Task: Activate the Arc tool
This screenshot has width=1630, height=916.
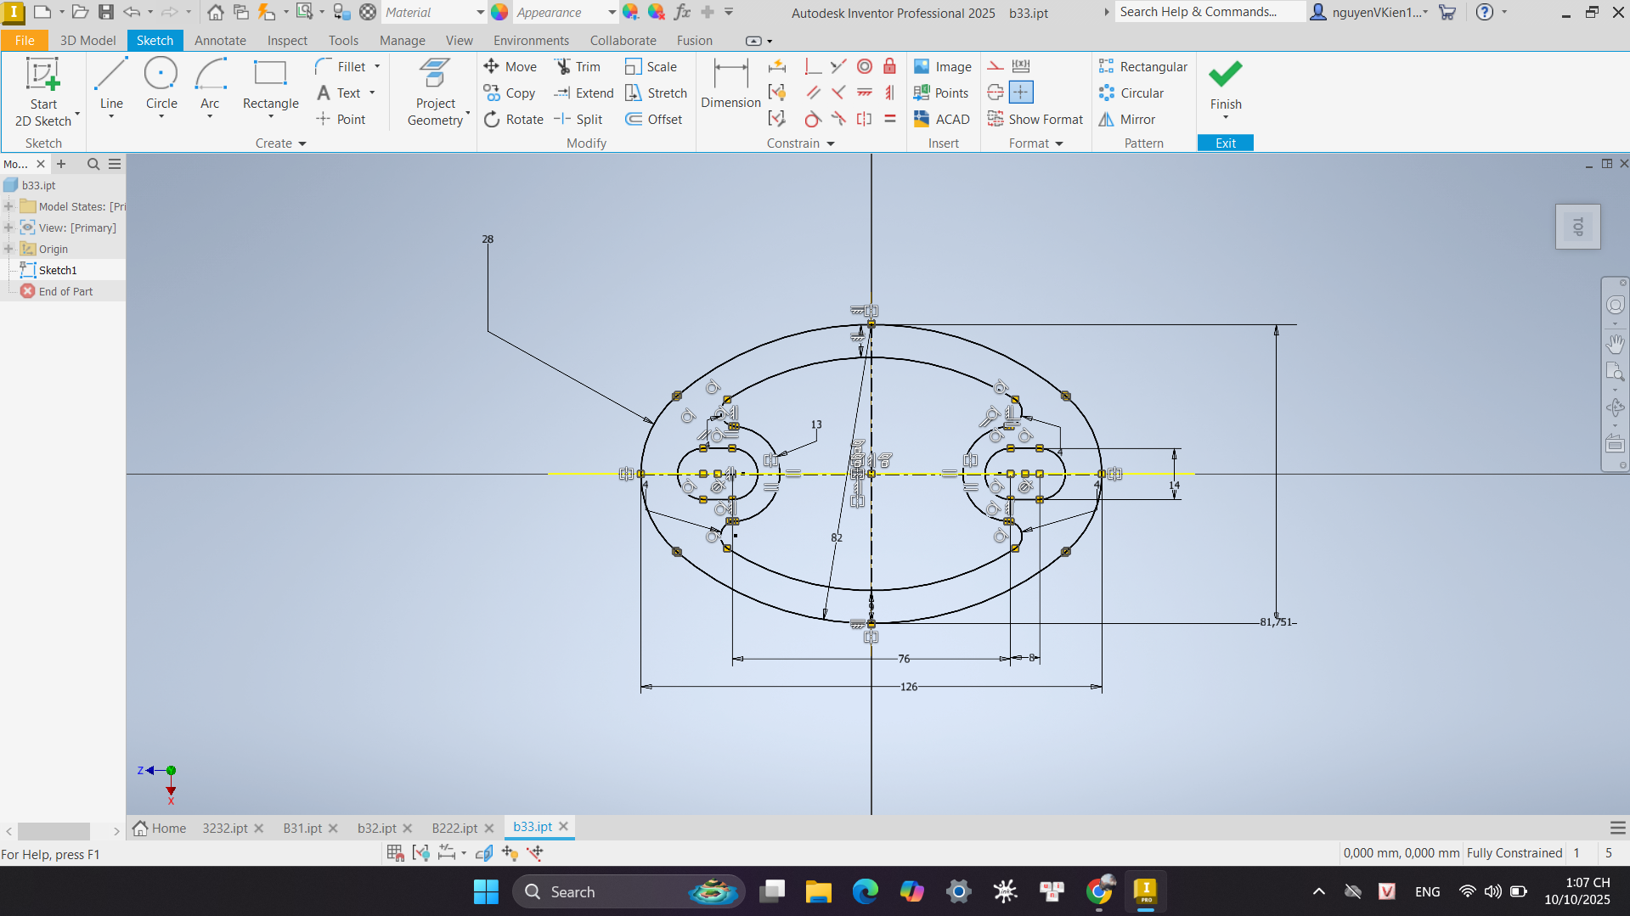Action: pyautogui.click(x=210, y=83)
